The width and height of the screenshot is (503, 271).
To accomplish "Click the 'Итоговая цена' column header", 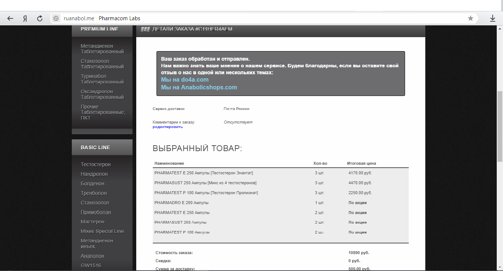I will pos(361,163).
